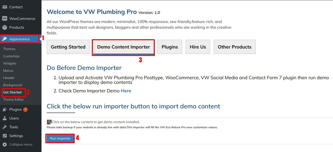Click the WooCommerce logo icon
This screenshot has height=152, width=333.
click(x=5, y=19)
